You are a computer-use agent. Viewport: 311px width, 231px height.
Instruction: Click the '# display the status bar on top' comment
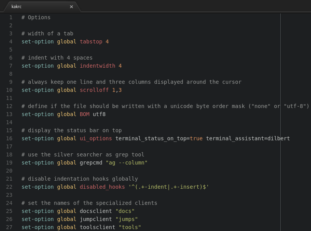tap(71, 131)
